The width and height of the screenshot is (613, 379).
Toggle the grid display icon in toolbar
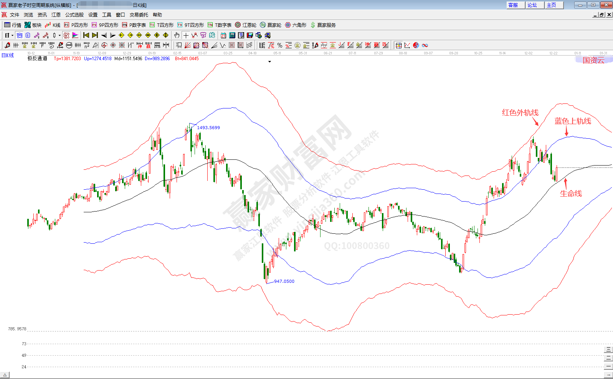(x=399, y=45)
